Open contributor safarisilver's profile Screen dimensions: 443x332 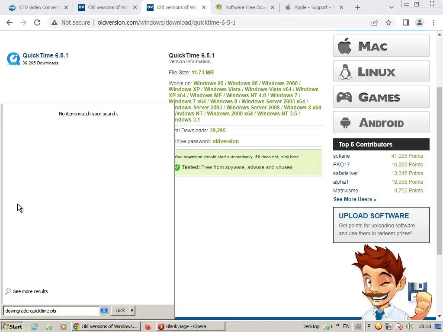pyautogui.click(x=346, y=173)
